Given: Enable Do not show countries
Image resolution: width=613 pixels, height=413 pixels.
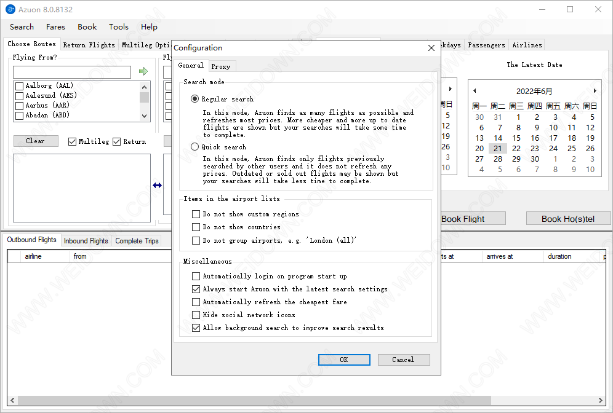Looking at the screenshot, I should coord(196,227).
